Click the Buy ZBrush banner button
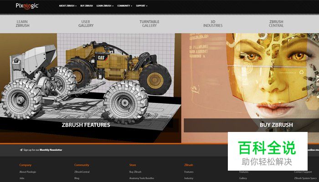 [276, 125]
